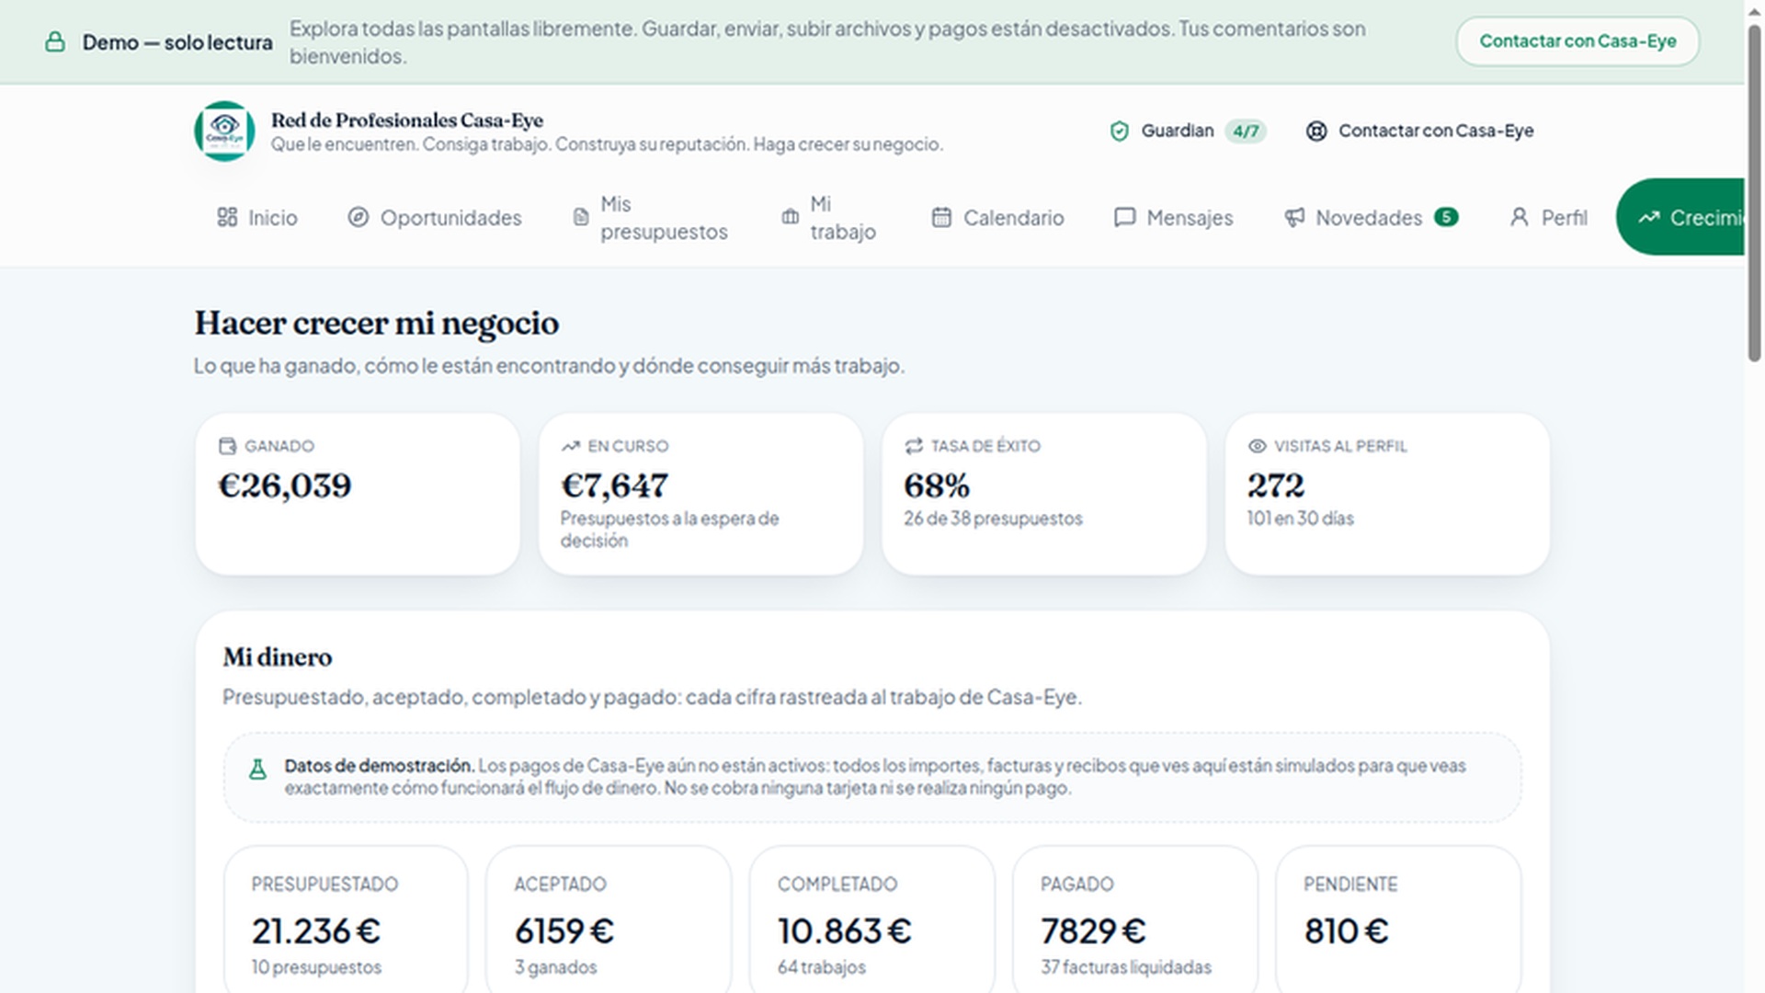Click the ACEPTADO 6159 € figure
The height and width of the screenshot is (993, 1765).
(564, 931)
